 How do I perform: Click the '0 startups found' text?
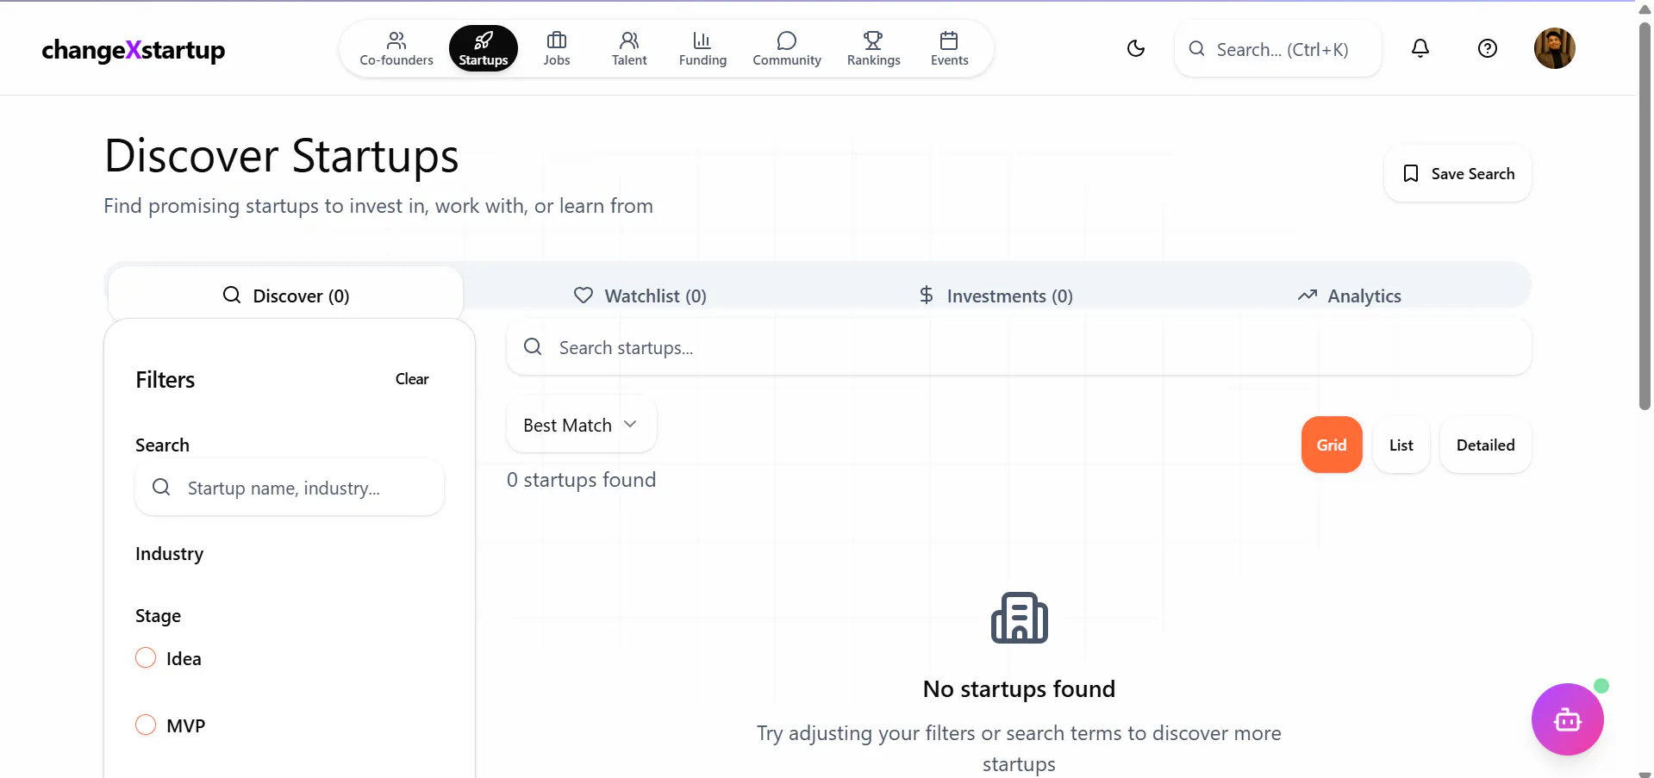581,480
